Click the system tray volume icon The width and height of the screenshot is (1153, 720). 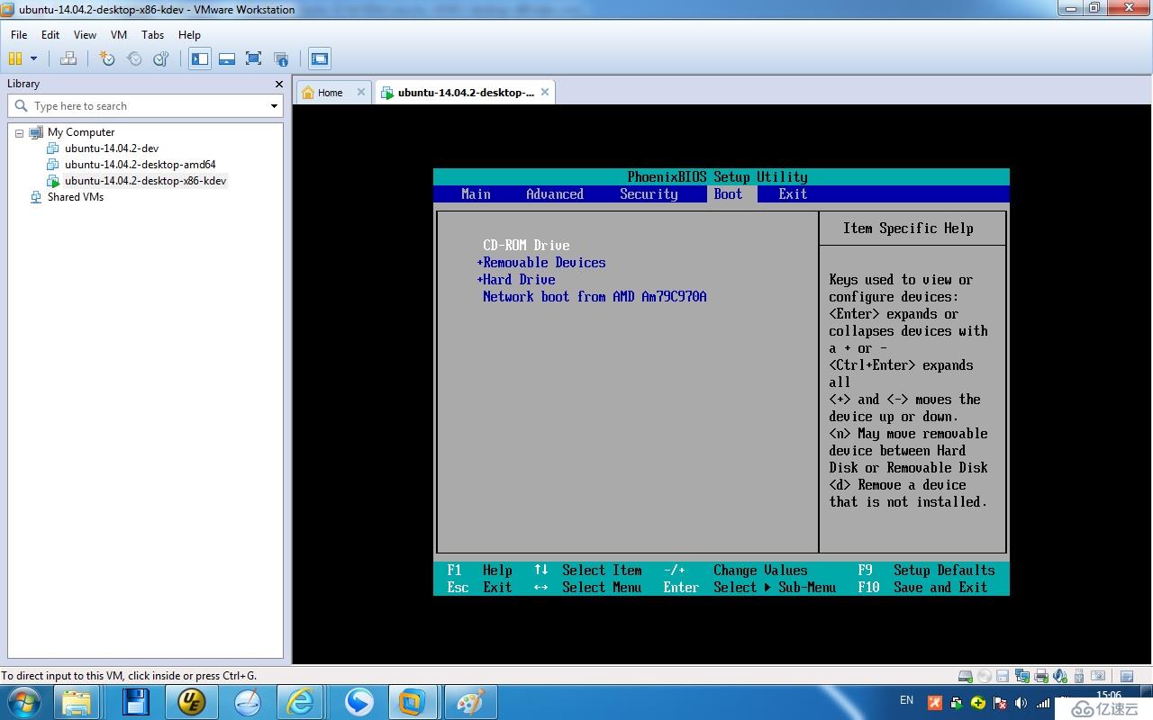click(x=1021, y=703)
